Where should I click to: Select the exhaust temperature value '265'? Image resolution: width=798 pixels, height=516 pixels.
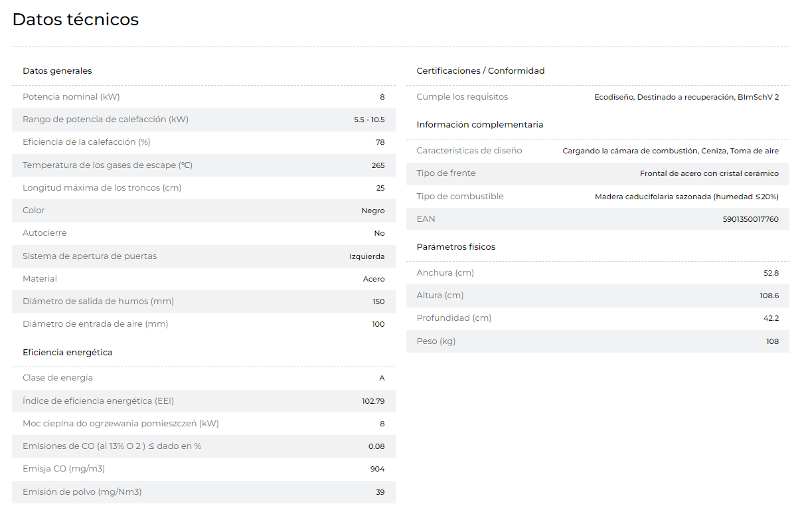pos(378,165)
